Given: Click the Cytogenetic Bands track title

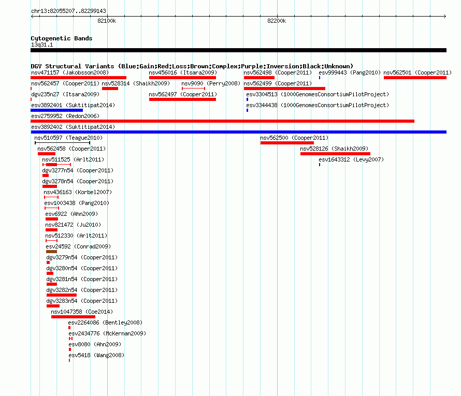Looking at the screenshot, I should pyautogui.click(x=62, y=38).
